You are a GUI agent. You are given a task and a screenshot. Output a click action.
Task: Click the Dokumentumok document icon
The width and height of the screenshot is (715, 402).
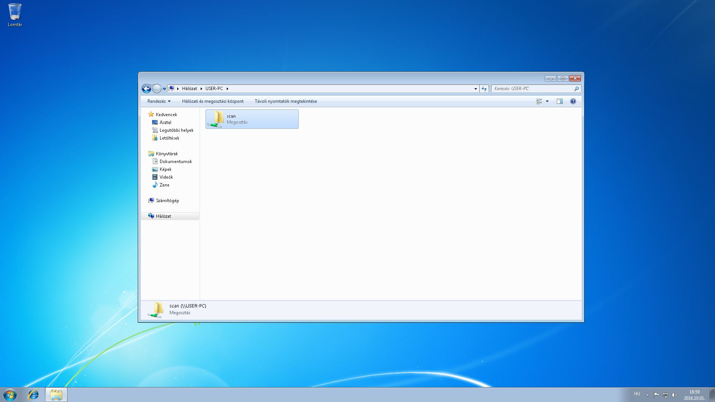(x=155, y=162)
